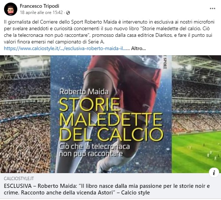Open the ESCLUSIVA – Roberto Maida article headline
The height and width of the screenshot is (200, 221).
(x=107, y=189)
